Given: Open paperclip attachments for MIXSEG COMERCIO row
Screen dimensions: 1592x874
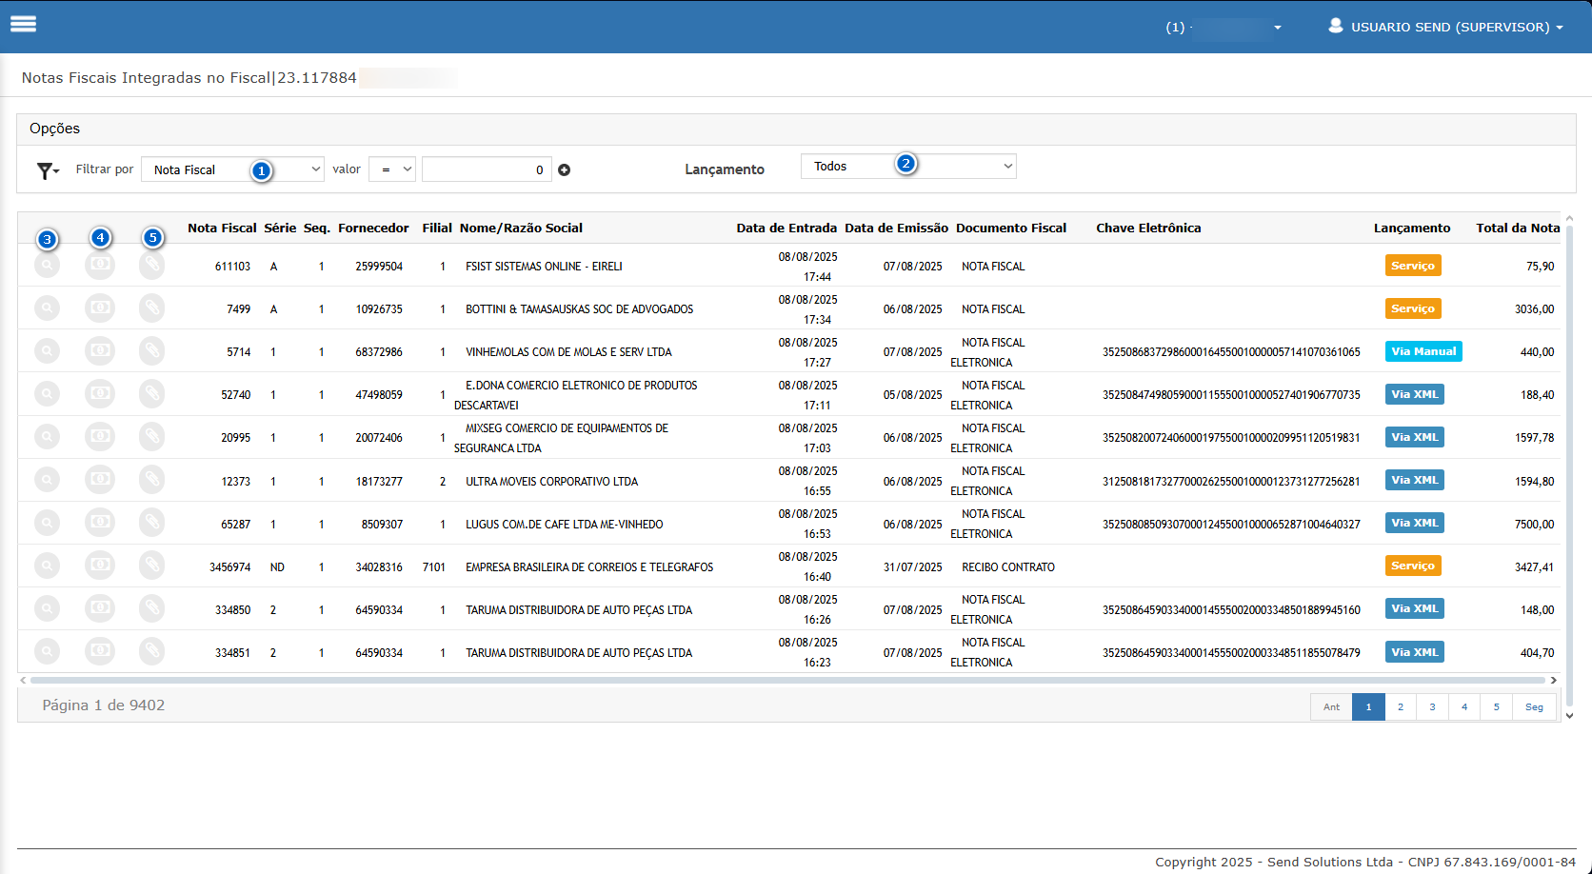Looking at the screenshot, I should coord(151,436).
